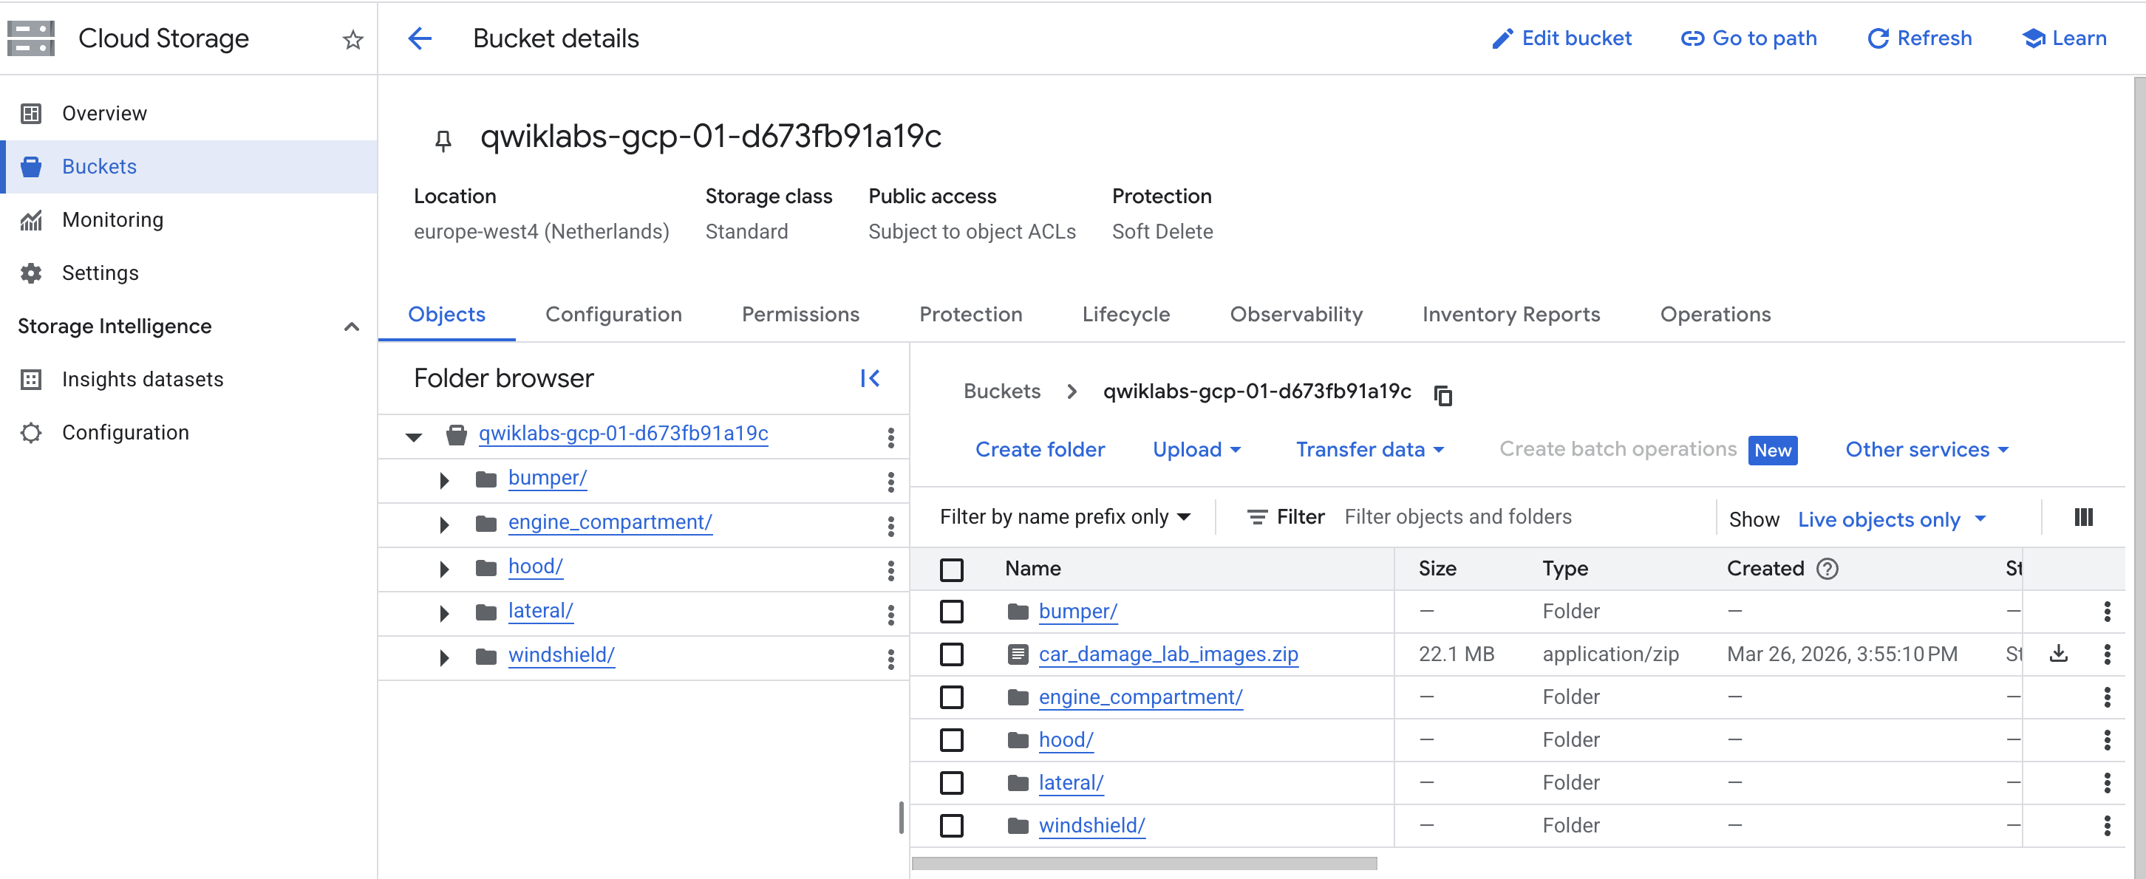Open the more actions menu for the hood/ row
Screen dimensions: 2146x879
(x=2106, y=739)
